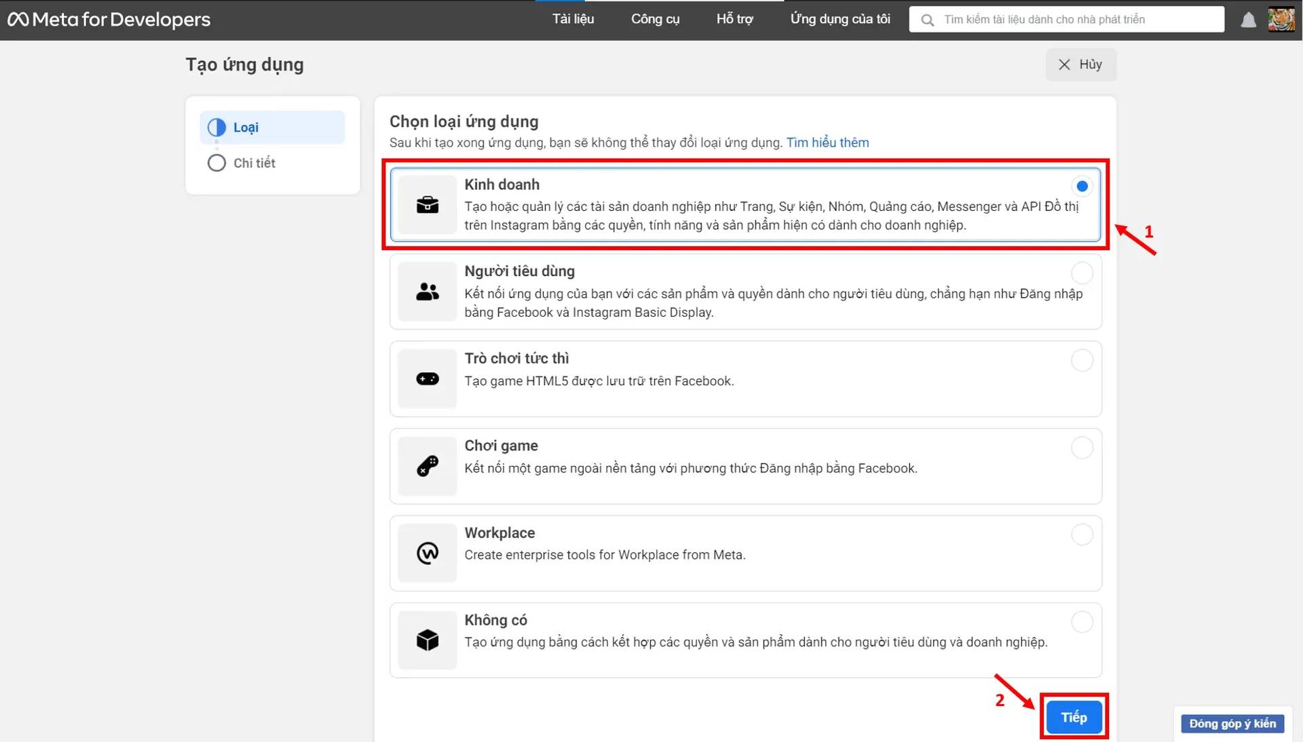Screen dimensions: 1303x742
Task: Click the Đóng góp ý kiến button
Action: point(1232,724)
